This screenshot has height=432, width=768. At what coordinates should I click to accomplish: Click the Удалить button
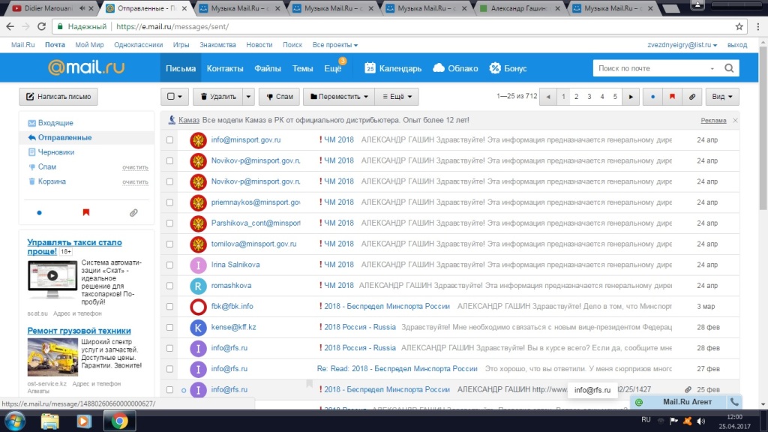(217, 97)
